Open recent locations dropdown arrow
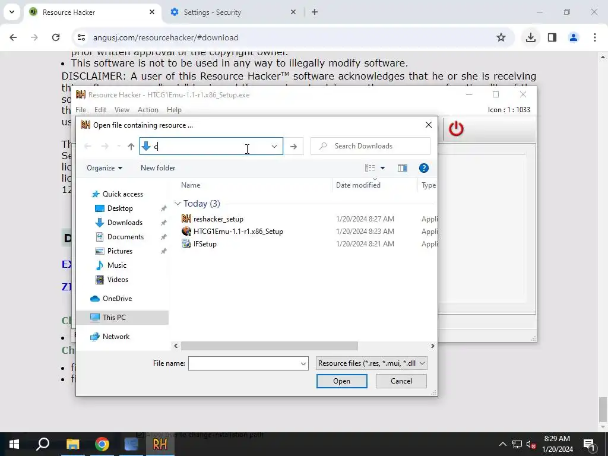 pyautogui.click(x=118, y=147)
